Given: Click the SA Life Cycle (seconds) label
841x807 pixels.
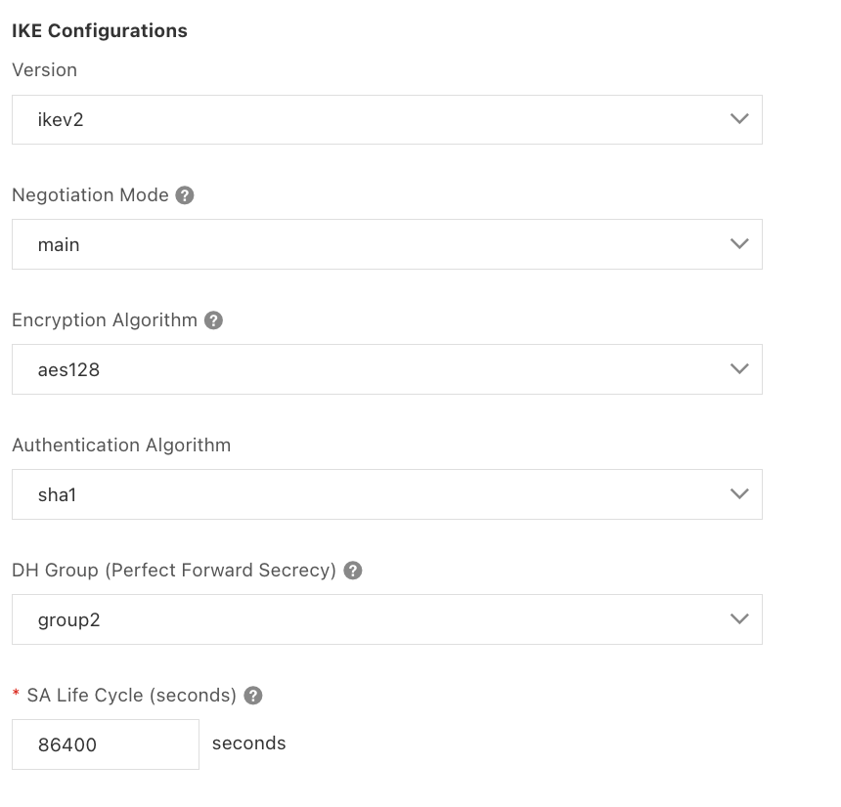Looking at the screenshot, I should 131,696.
